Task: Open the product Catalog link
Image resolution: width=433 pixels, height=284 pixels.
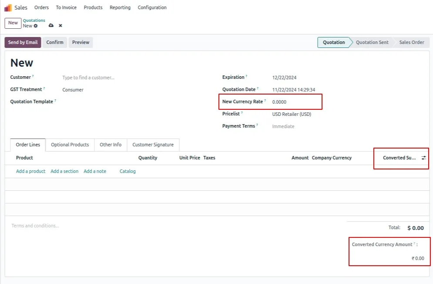Action: point(128,171)
